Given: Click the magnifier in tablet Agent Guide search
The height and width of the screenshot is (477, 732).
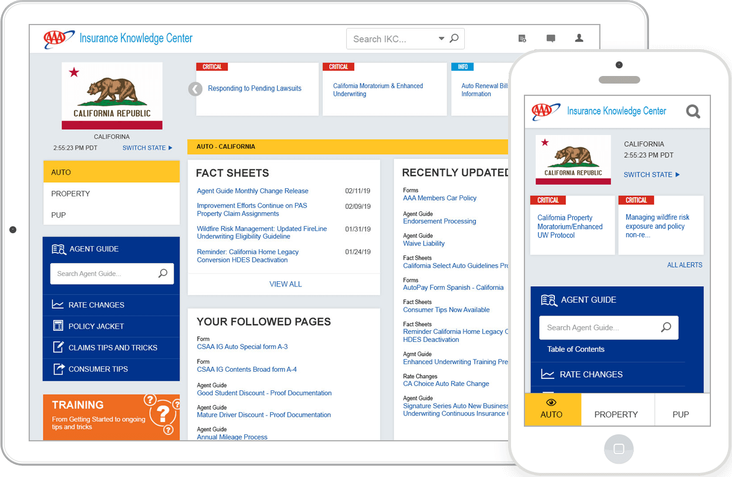Looking at the screenshot, I should tap(163, 273).
